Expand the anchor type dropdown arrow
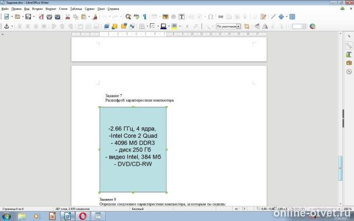The height and width of the screenshot is (221, 354). pos(12,27)
